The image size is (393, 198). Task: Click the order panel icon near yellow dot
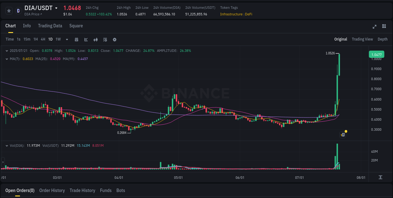click(x=342, y=135)
